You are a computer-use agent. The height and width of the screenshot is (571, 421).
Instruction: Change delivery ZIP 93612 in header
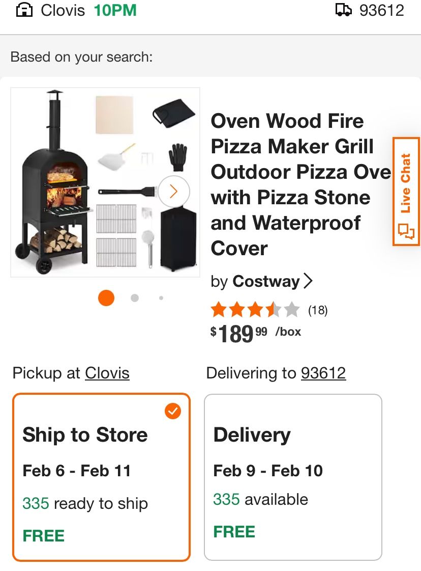click(381, 10)
